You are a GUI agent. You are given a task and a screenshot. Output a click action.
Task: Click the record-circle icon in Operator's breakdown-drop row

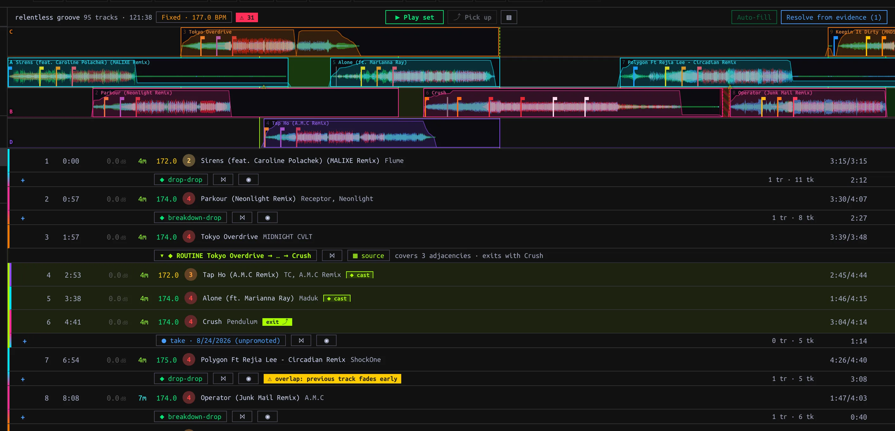[x=267, y=416]
